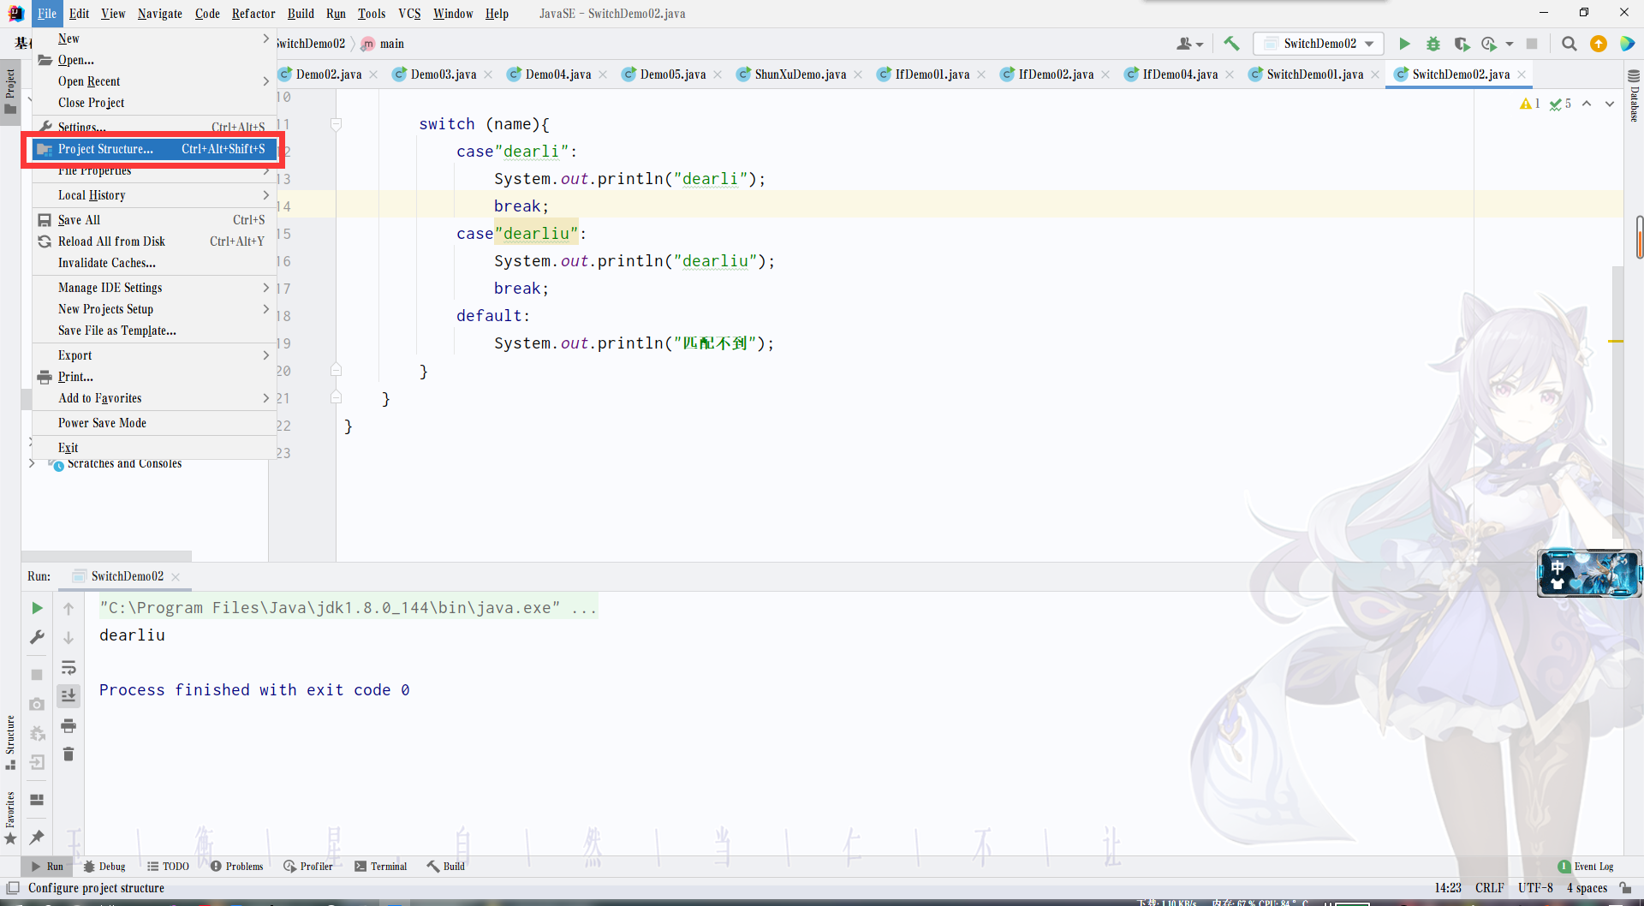Toggle scroll to end in console
Viewport: 1644px width, 906px height.
point(68,696)
